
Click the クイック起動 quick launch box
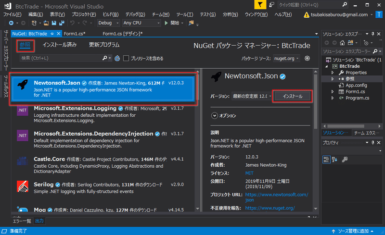click(x=313, y=5)
